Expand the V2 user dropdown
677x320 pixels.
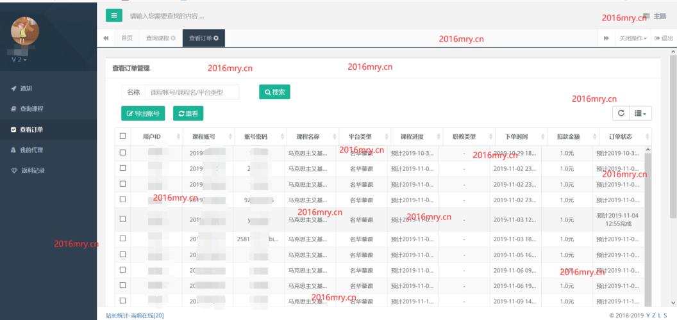click(x=19, y=60)
